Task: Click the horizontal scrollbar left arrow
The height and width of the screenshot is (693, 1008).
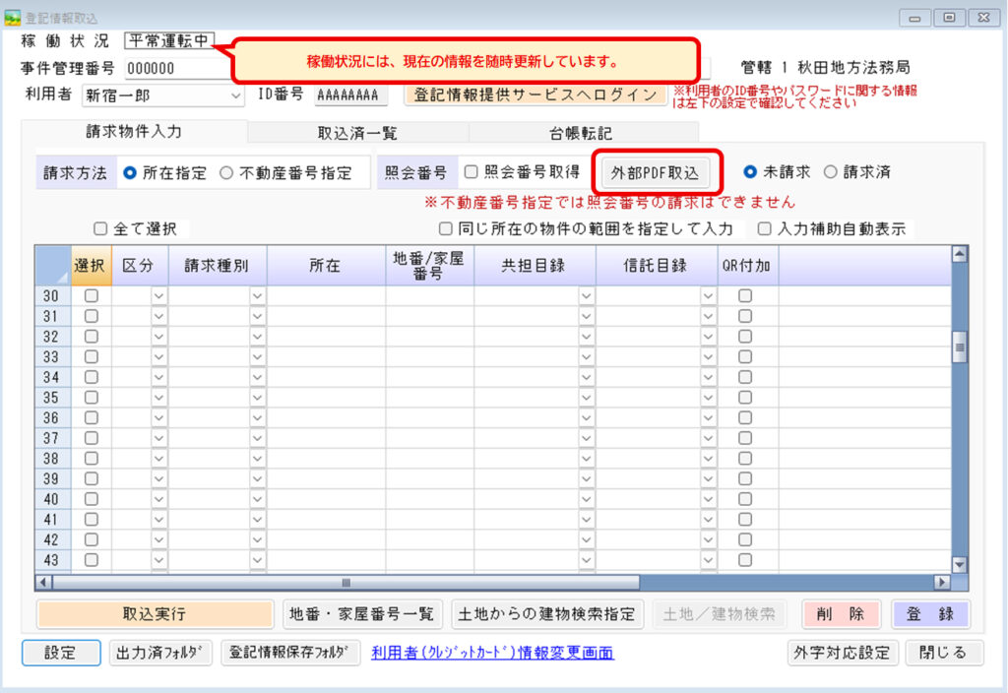Action: coord(42,582)
